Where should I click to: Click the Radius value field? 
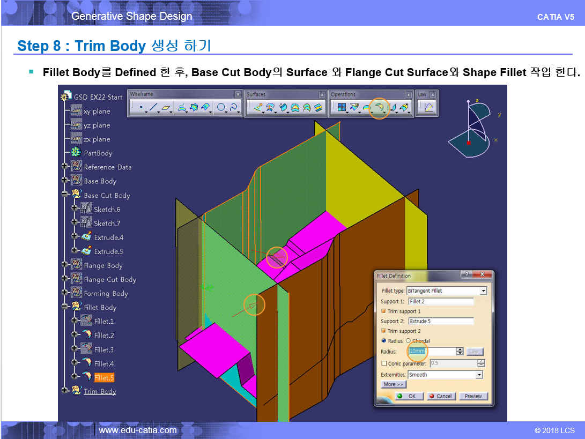432,351
